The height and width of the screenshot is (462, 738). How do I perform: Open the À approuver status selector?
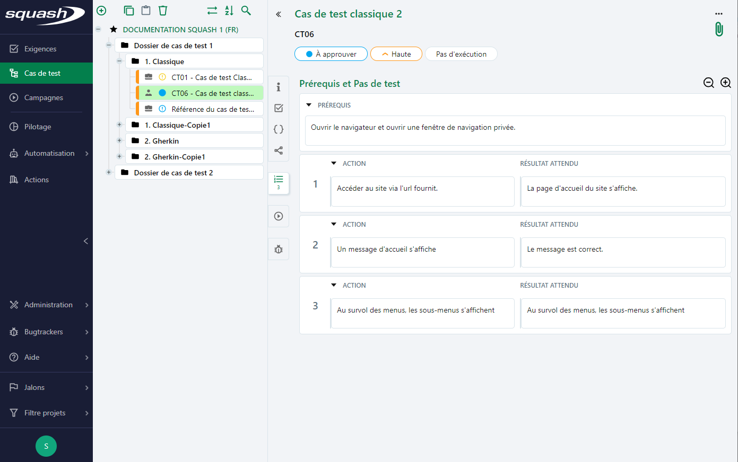click(331, 54)
